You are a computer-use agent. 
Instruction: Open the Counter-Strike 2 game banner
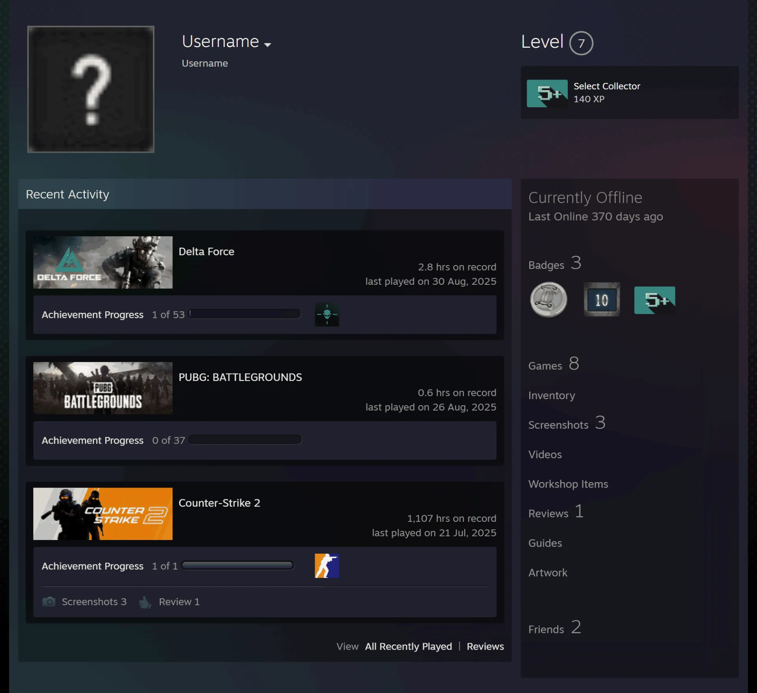[x=103, y=514]
